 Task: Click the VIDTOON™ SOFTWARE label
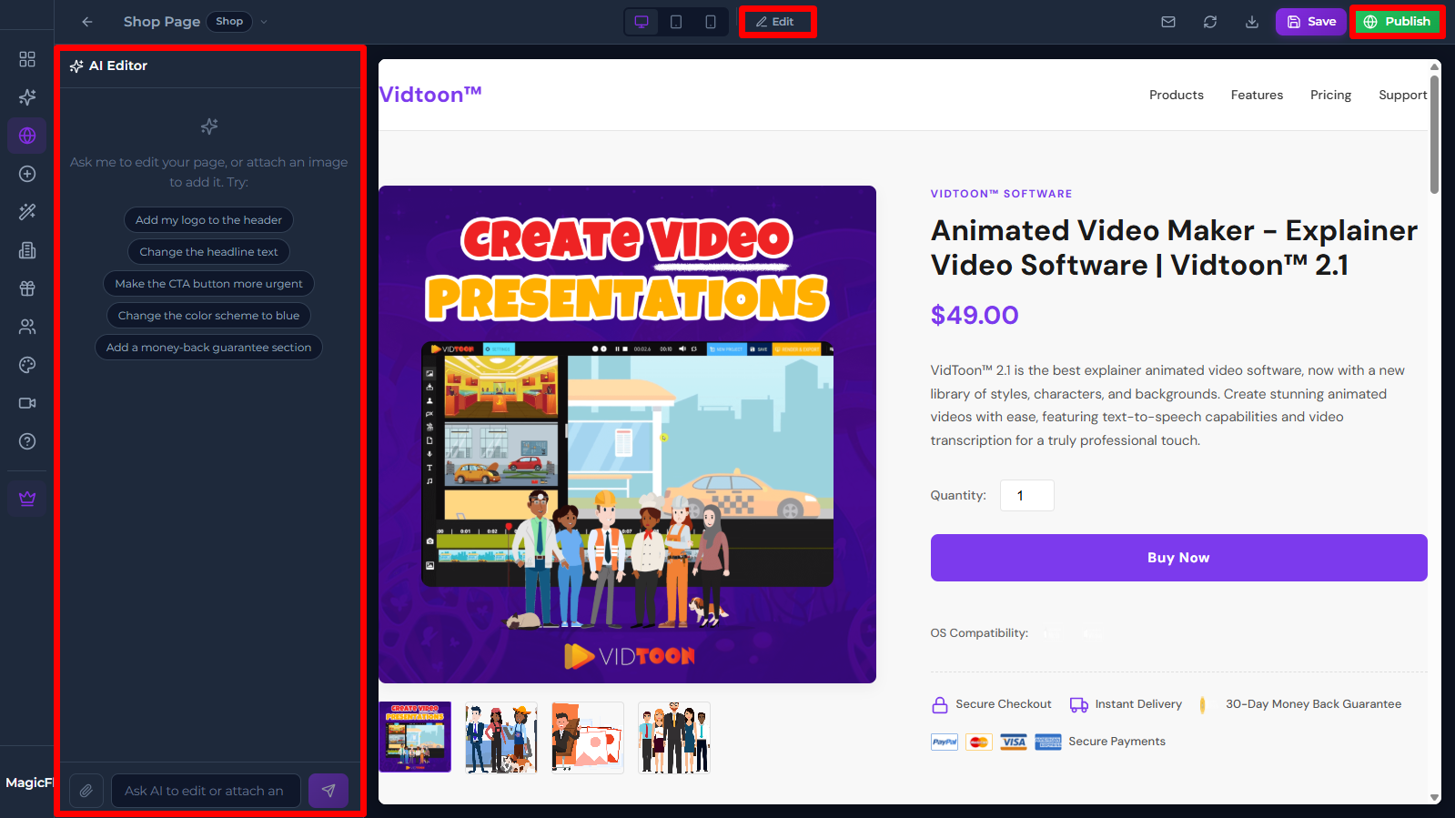pyautogui.click(x=1001, y=194)
